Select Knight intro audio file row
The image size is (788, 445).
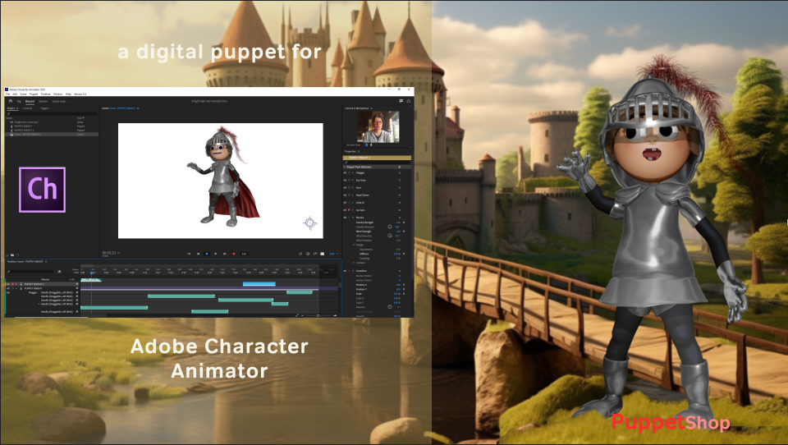coord(52,122)
